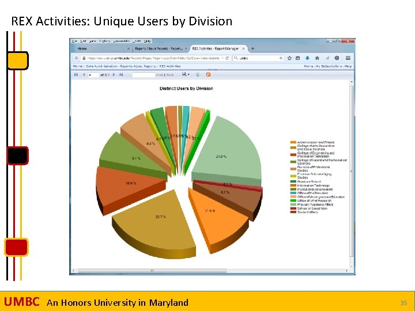Close the Home tab
This screenshot has height=311, width=415.
(129, 48)
